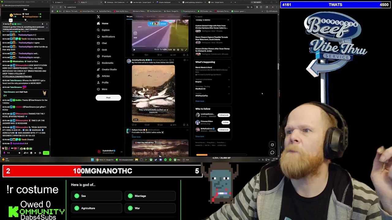Open Sinners Divides Viewers news story
Viewport: 392px width, 220px height.
pyautogui.click(x=212, y=51)
